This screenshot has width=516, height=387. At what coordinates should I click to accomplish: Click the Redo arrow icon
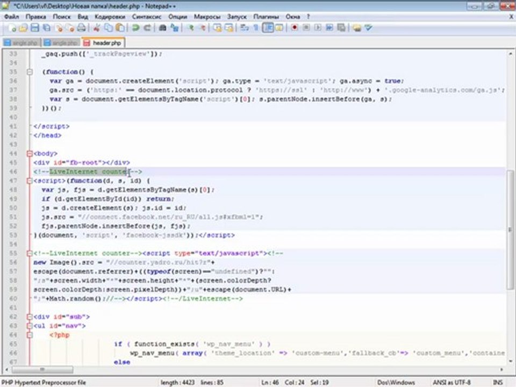(147, 28)
